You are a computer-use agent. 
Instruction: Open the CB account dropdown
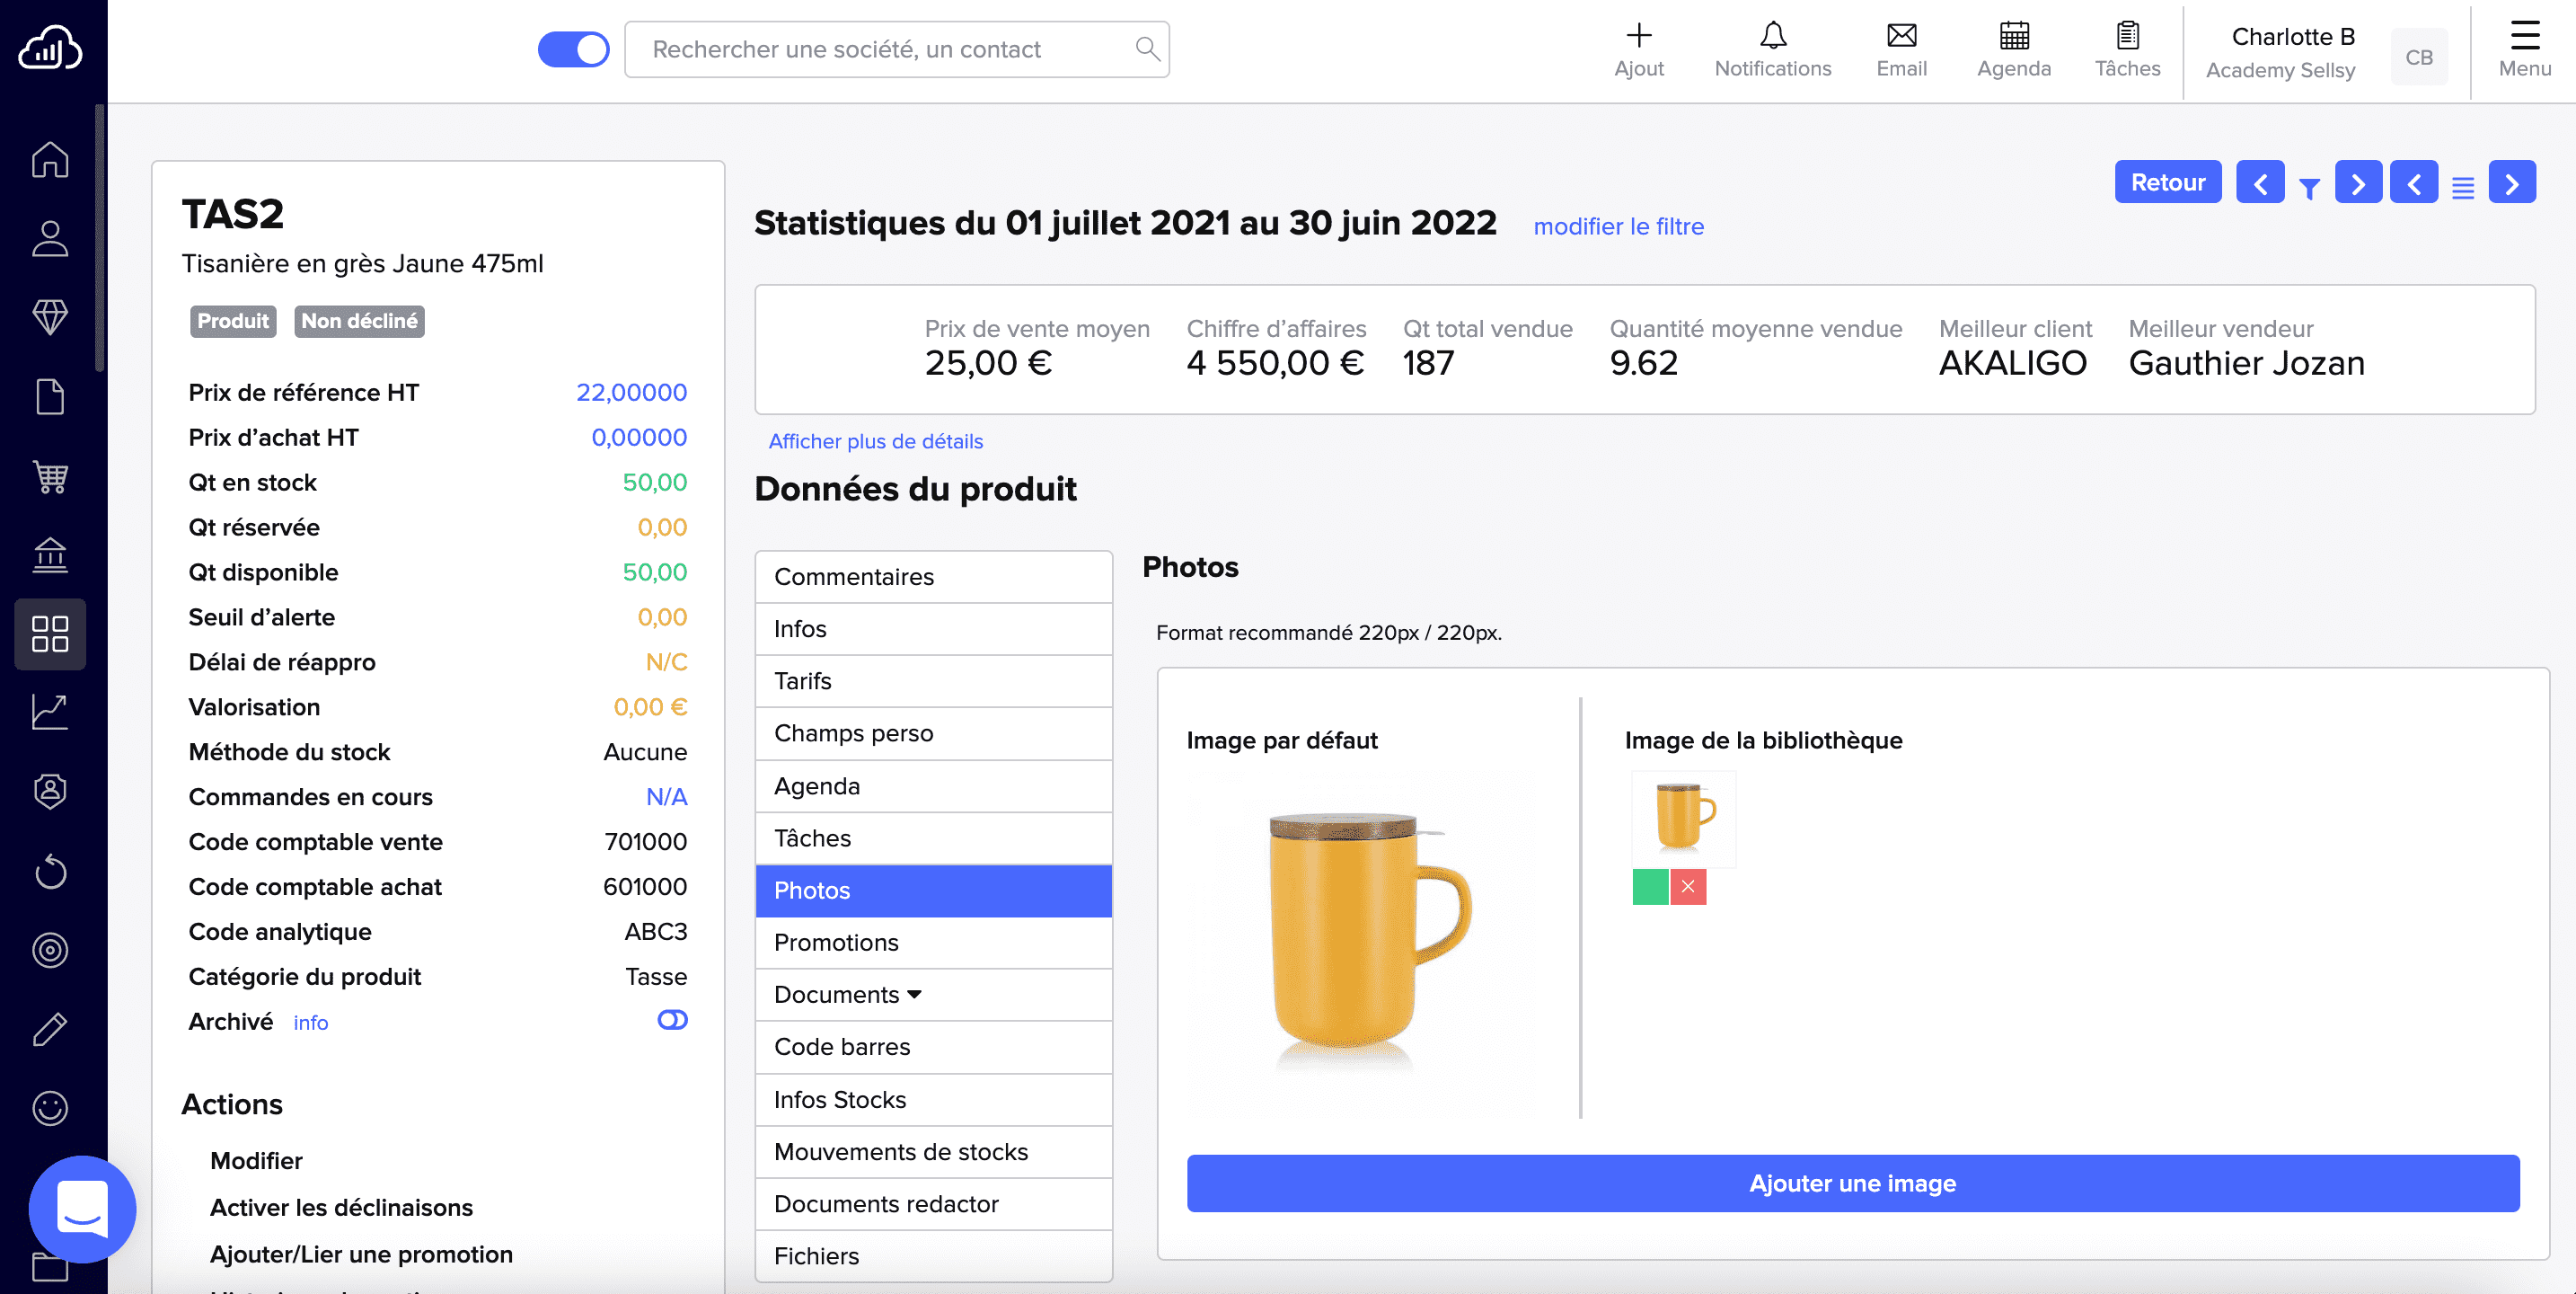point(2419,57)
